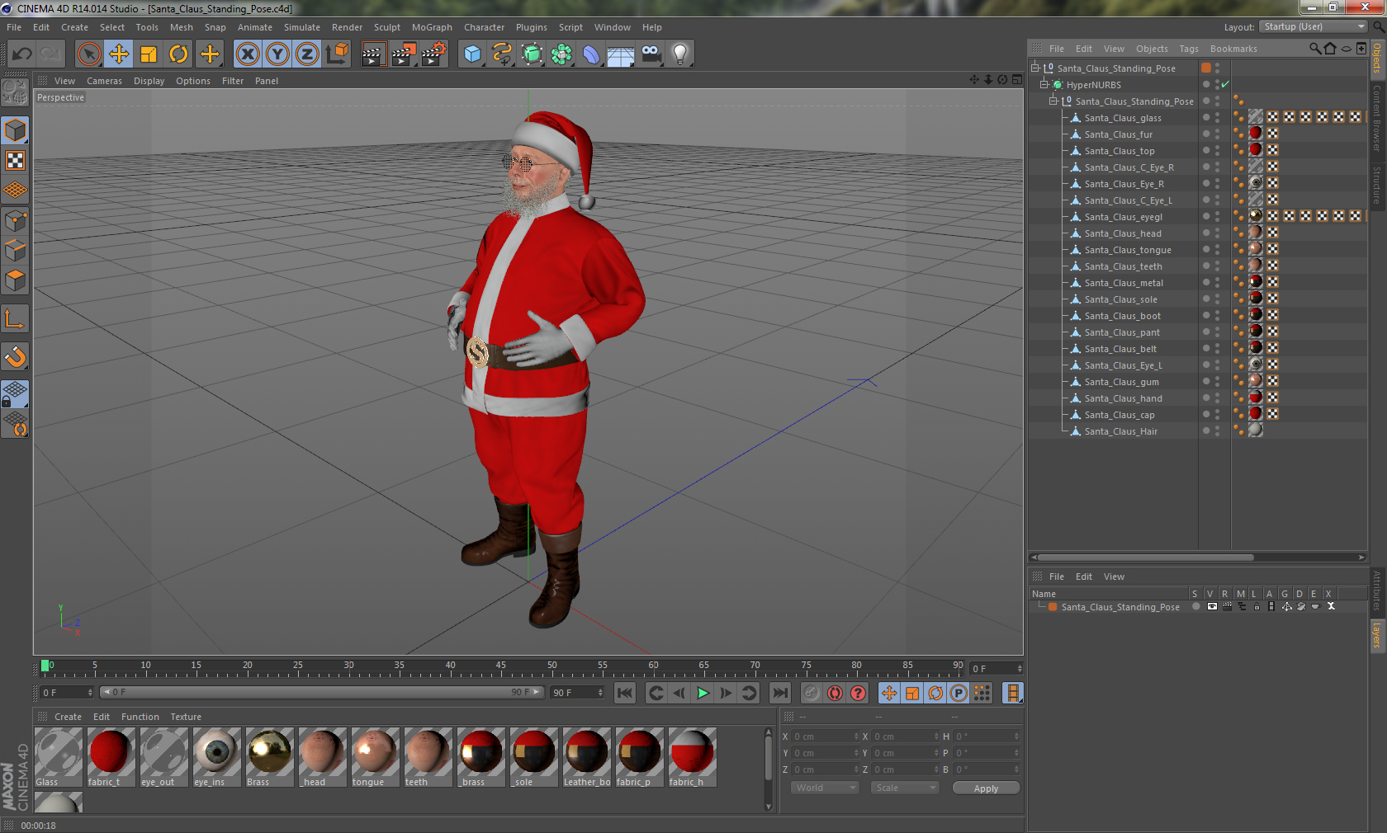Open the Array modeling objects icon

[561, 54]
